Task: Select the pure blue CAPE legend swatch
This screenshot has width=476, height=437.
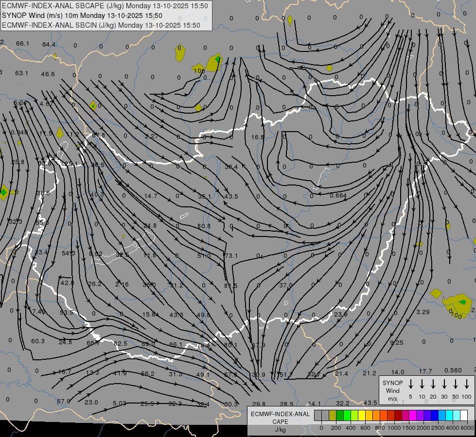Action: pyautogui.click(x=434, y=416)
